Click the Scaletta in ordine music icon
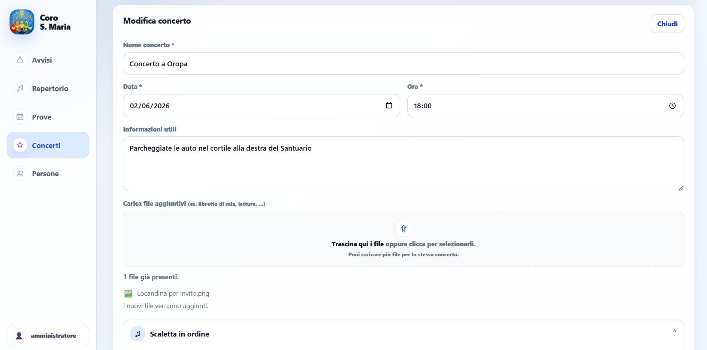Screen dimensions: 707x350 pos(138,334)
